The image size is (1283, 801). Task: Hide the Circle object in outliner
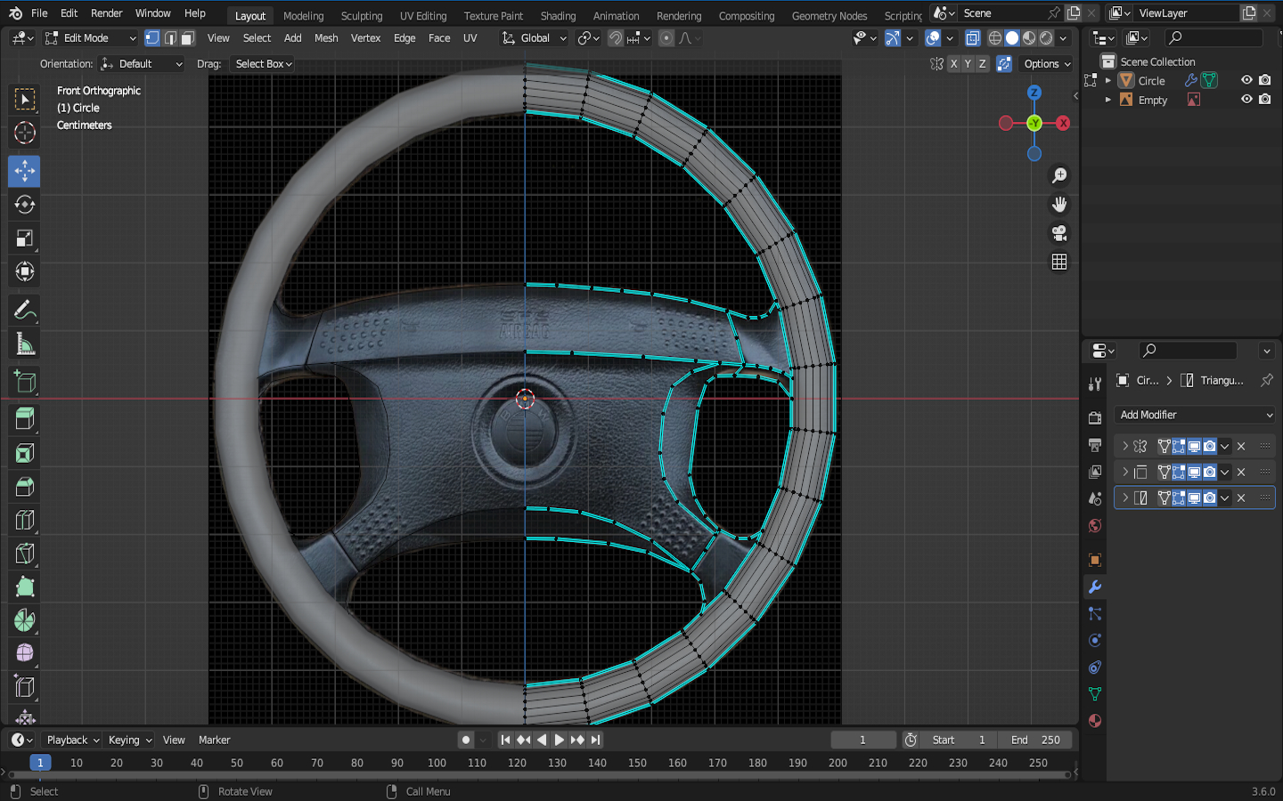(1246, 80)
